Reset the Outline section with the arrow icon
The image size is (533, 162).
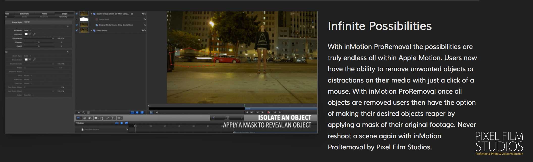coord(68,52)
